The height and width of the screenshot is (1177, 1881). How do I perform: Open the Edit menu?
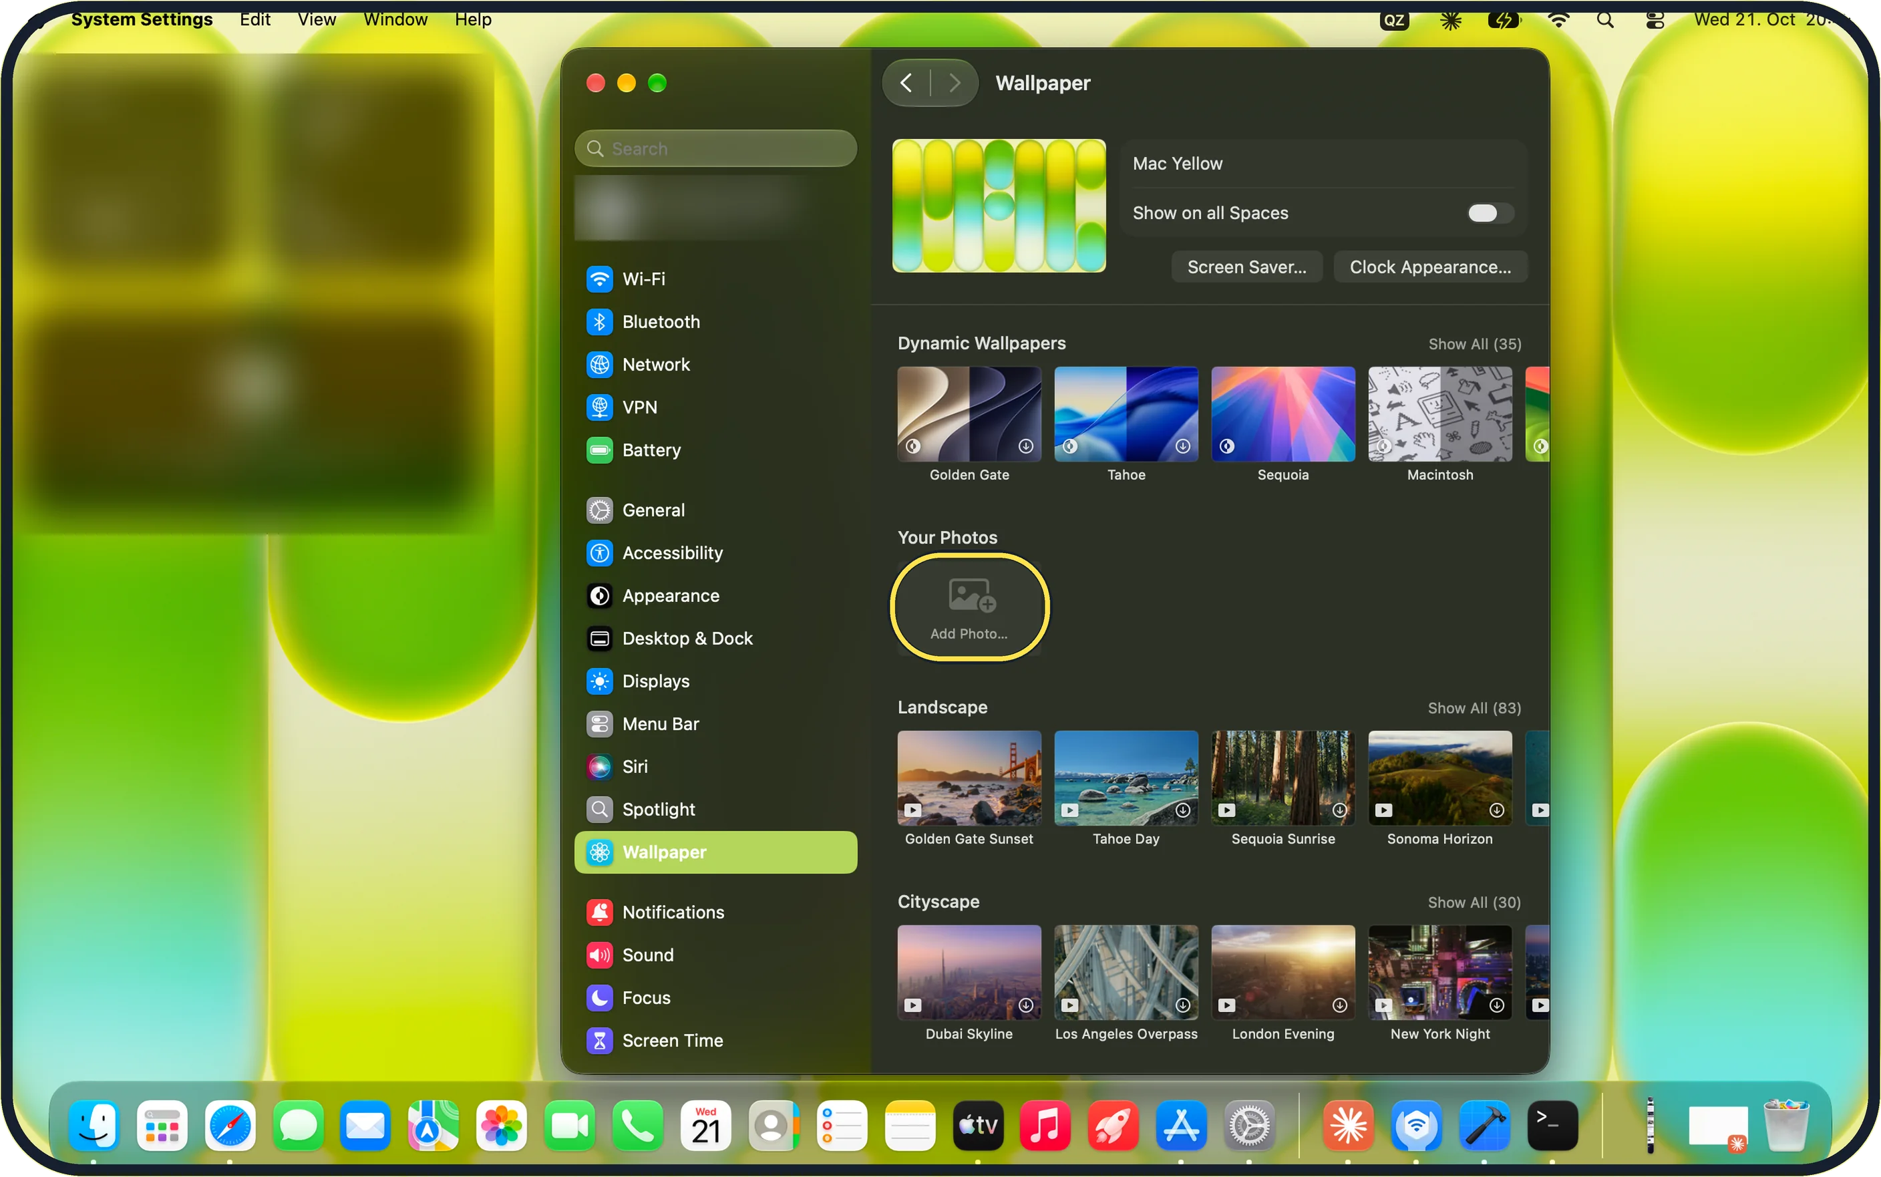[x=254, y=19]
